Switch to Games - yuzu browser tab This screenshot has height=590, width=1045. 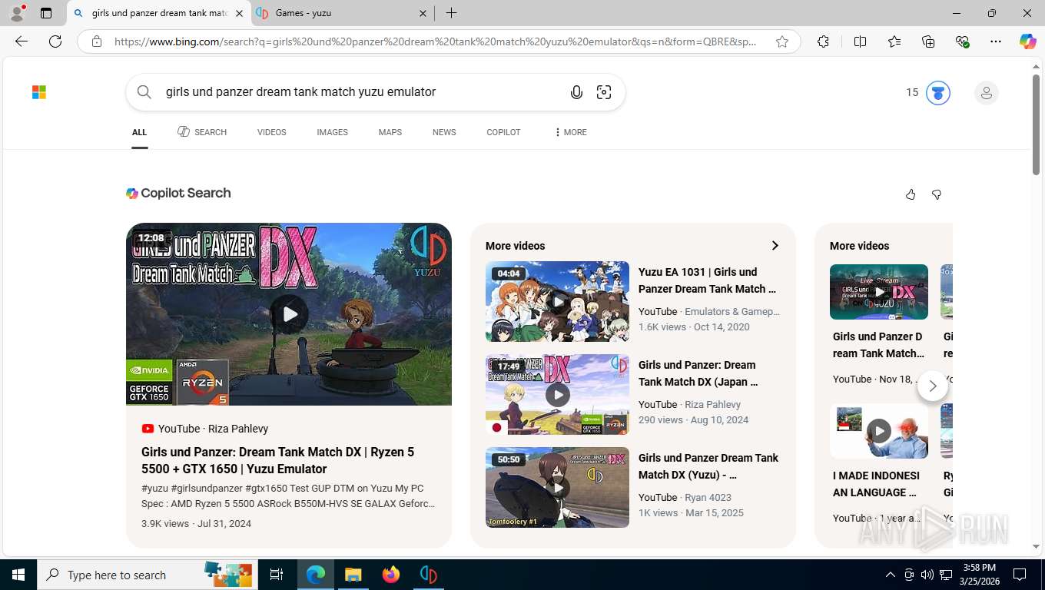(x=343, y=13)
